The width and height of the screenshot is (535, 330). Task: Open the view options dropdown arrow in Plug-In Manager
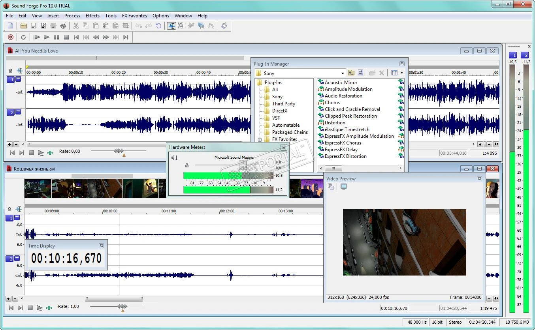(401, 73)
